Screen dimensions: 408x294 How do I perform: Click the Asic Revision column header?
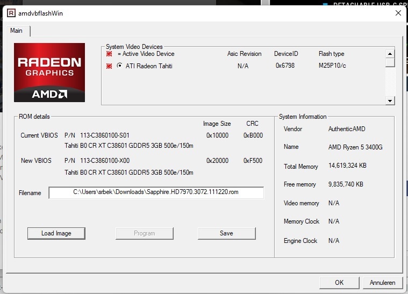pos(245,54)
